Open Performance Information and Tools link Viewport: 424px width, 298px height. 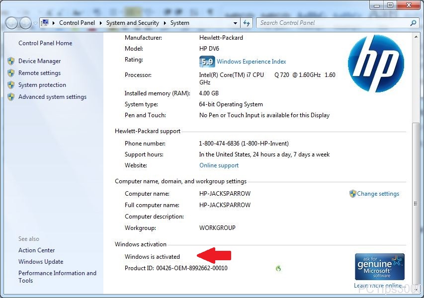(x=57, y=277)
